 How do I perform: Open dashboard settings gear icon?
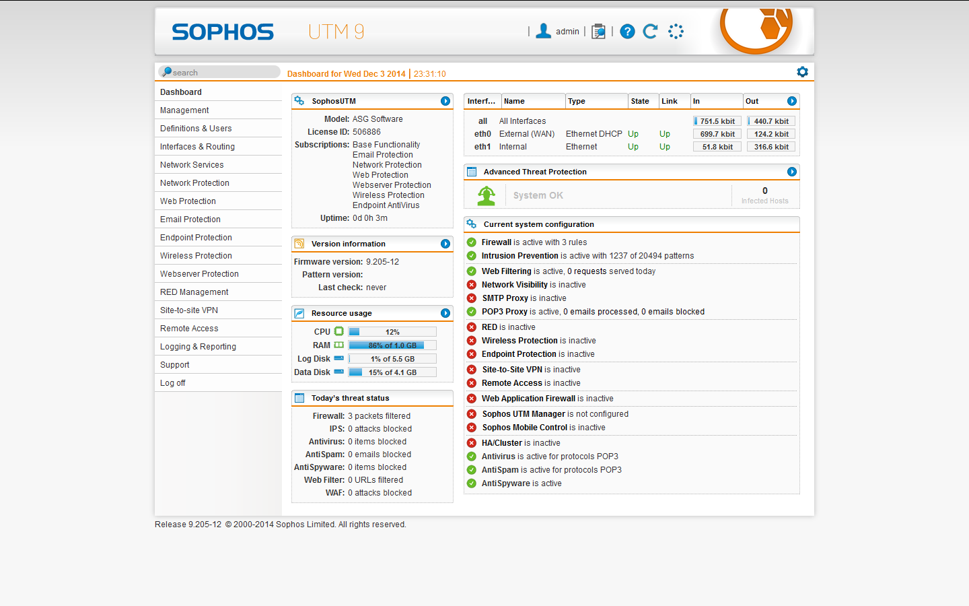802,72
